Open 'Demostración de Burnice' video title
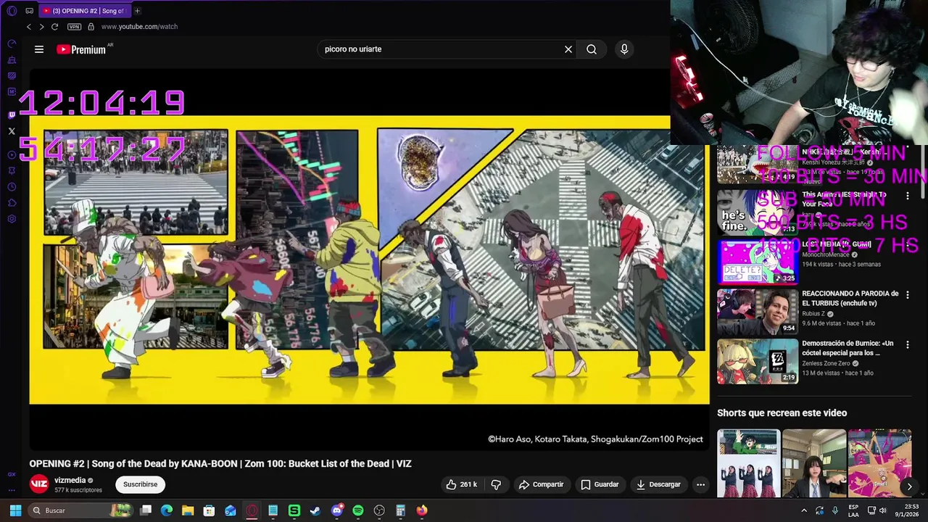Screen dimensions: 928x522 848,348
